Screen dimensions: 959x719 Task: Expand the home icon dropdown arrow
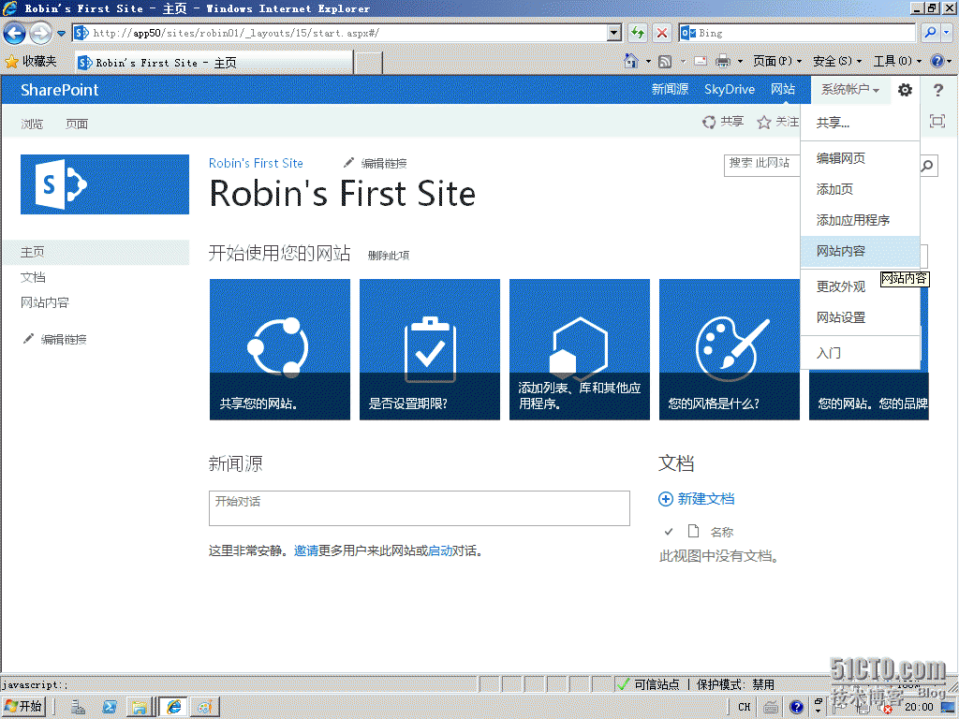[x=648, y=62]
